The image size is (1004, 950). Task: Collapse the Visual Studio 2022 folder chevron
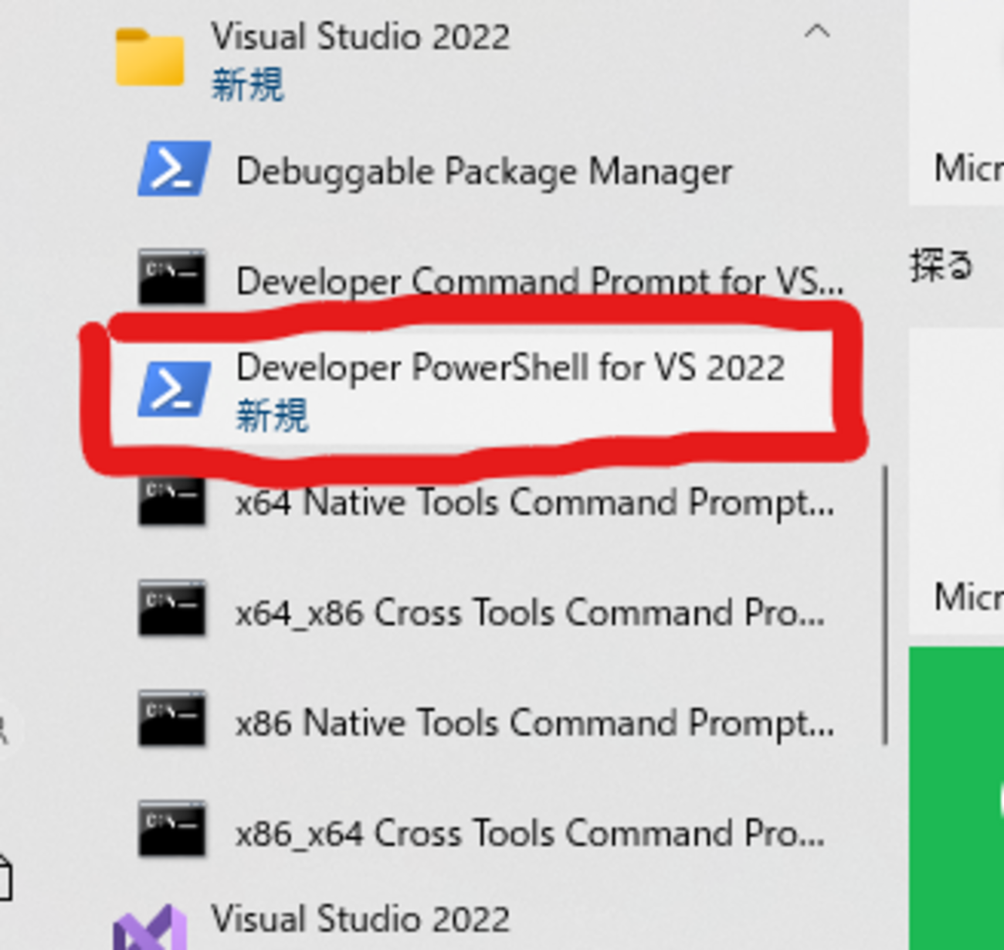point(817,32)
